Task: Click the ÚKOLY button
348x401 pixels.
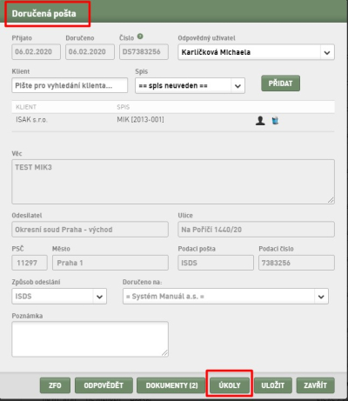Action: tap(230, 385)
